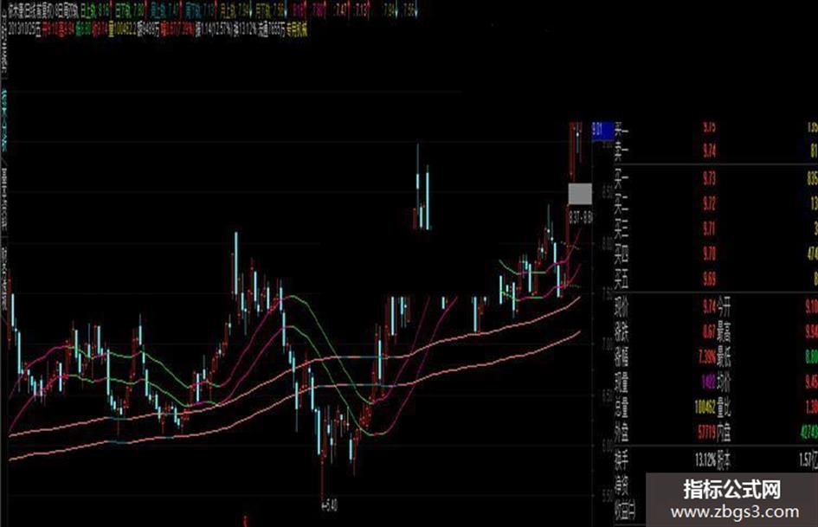818x527 pixels.
Task: Click the 今开 opening price label
Action: [x=725, y=307]
